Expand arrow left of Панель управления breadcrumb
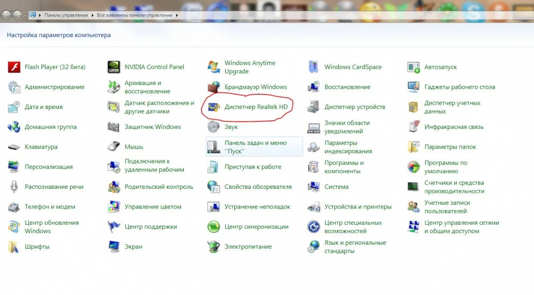The height and width of the screenshot is (295, 534). click(40, 15)
